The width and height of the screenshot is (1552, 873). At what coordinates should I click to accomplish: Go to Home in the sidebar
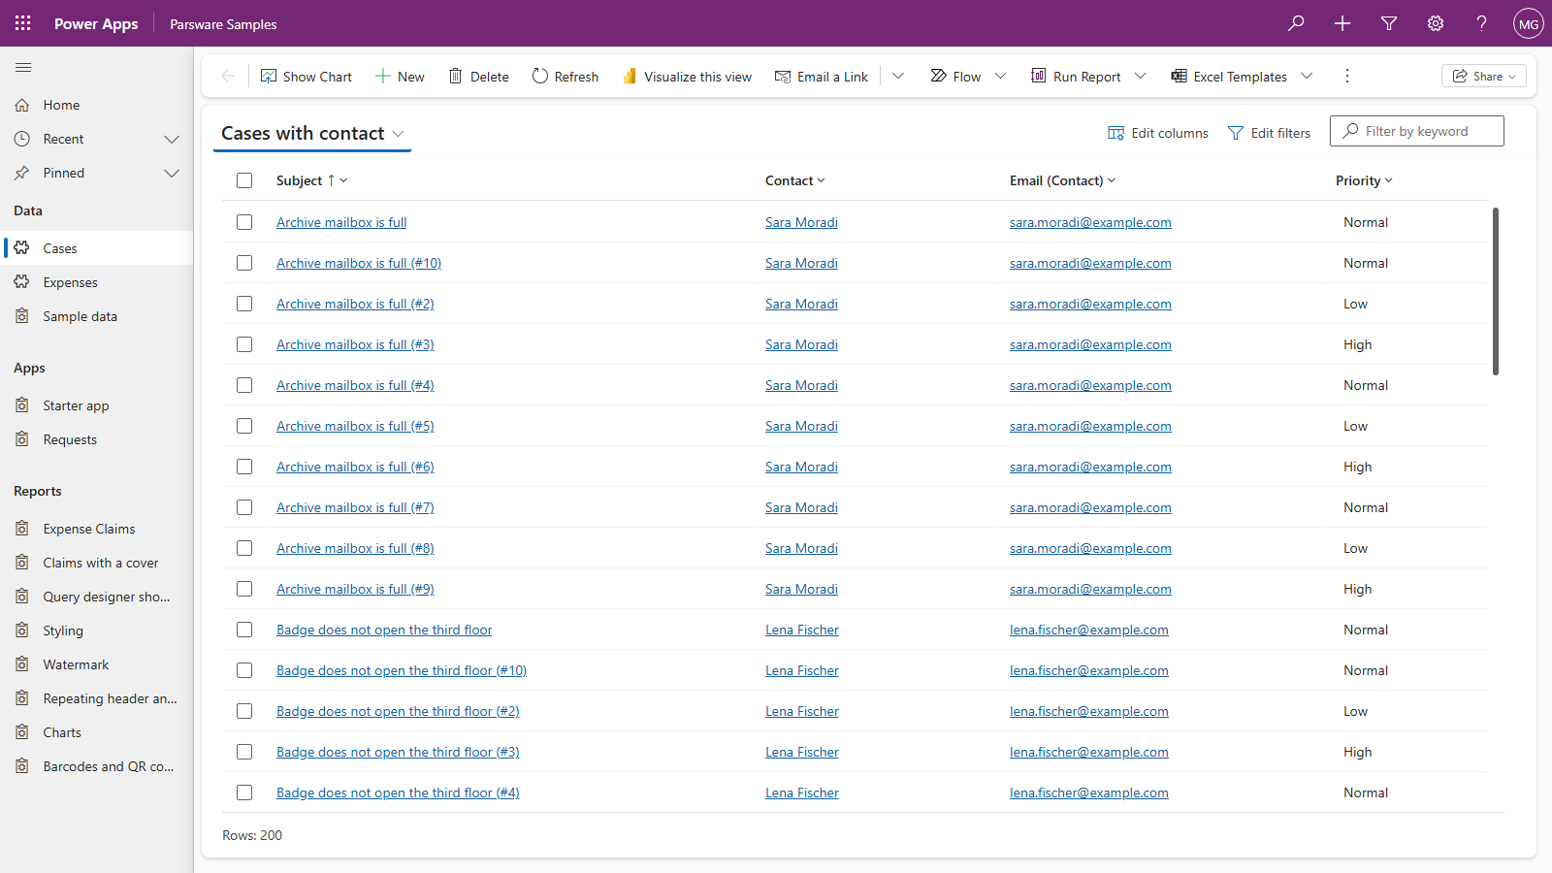(x=97, y=105)
